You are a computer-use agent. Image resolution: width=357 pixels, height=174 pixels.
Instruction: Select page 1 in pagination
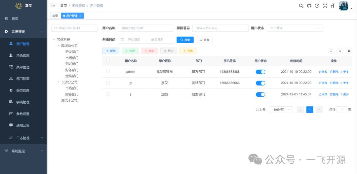pos(310,110)
